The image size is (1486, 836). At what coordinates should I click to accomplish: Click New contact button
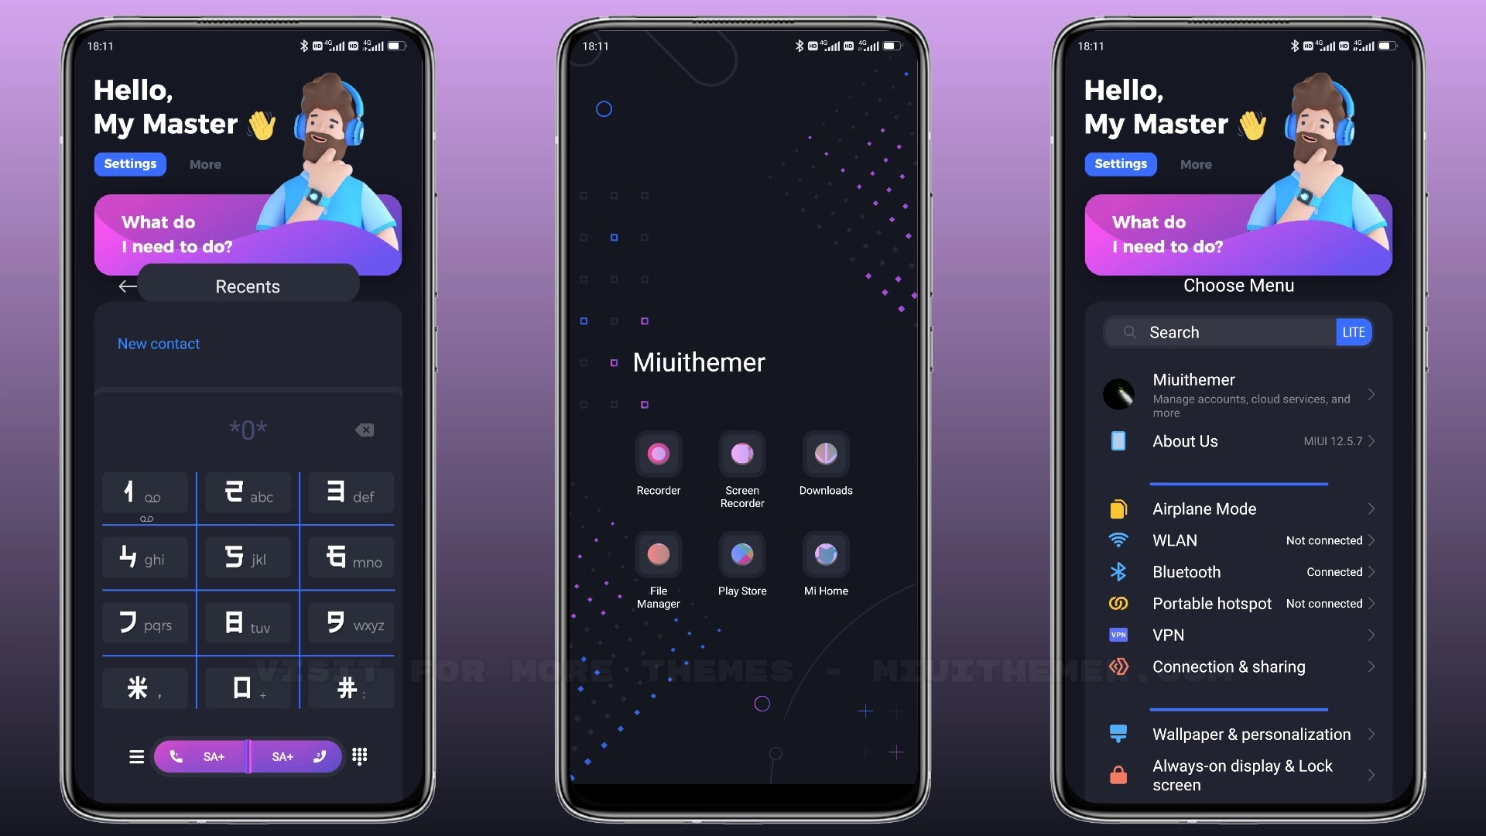coord(158,343)
